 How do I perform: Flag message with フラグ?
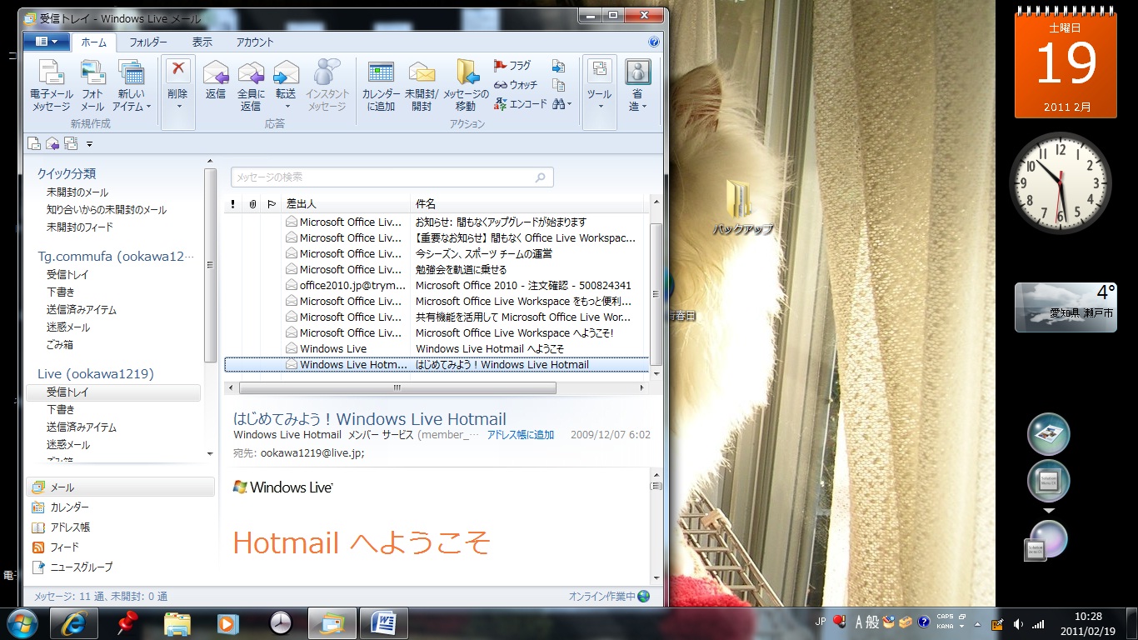point(512,65)
